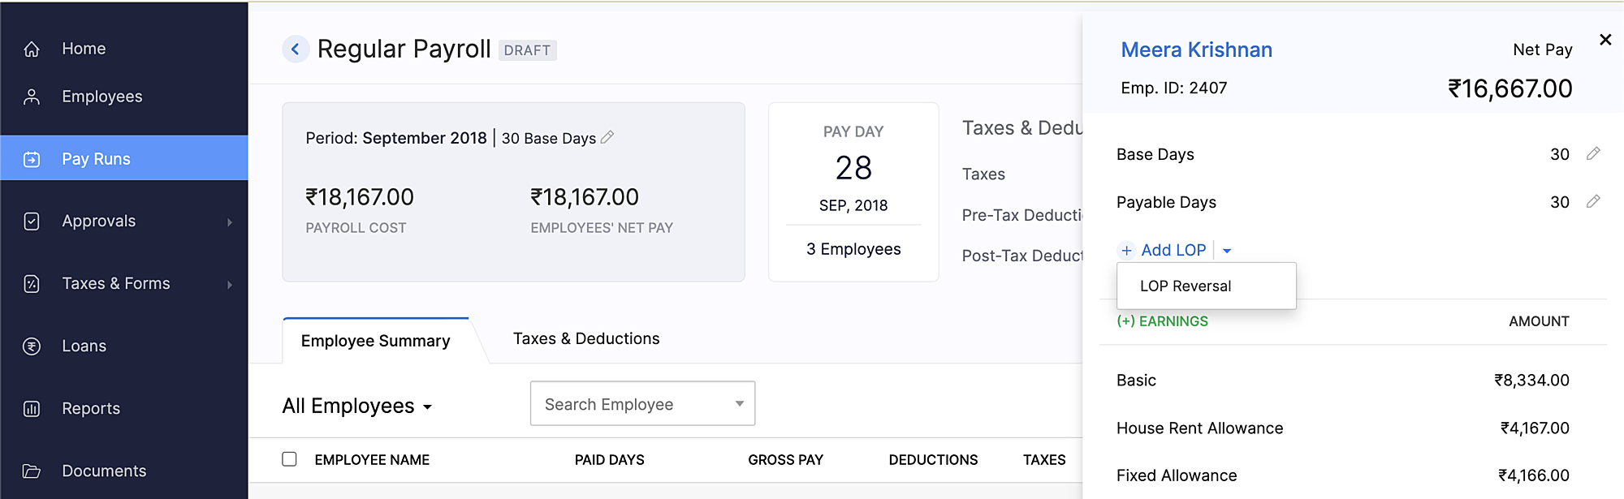Click the Home icon in sidebar

32,49
